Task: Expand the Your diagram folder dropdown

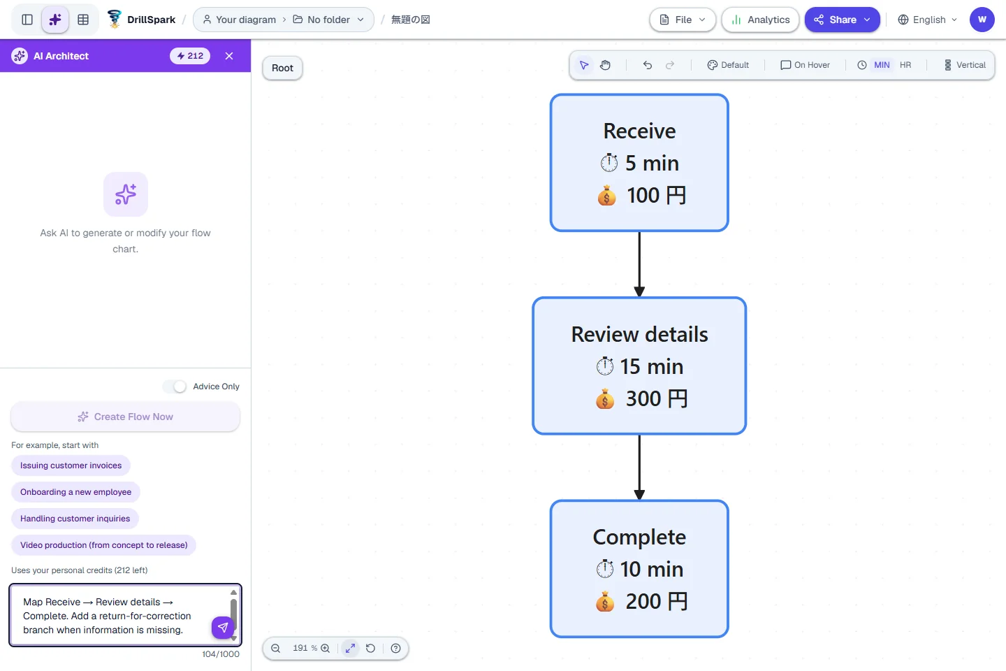Action: tap(284, 20)
